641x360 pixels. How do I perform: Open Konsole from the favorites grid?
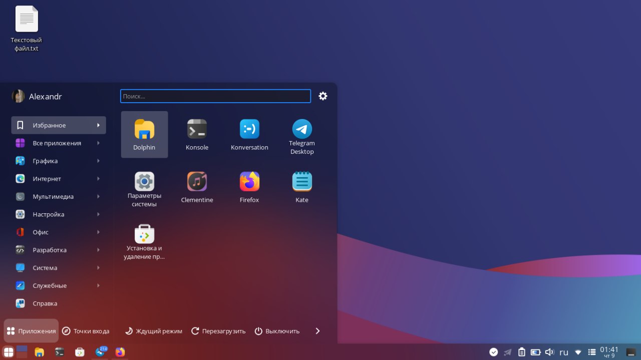[x=197, y=134]
